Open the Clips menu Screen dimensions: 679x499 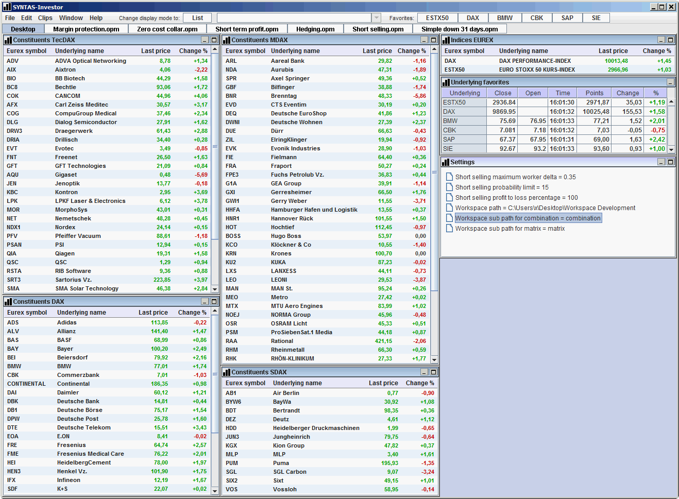tap(45, 18)
